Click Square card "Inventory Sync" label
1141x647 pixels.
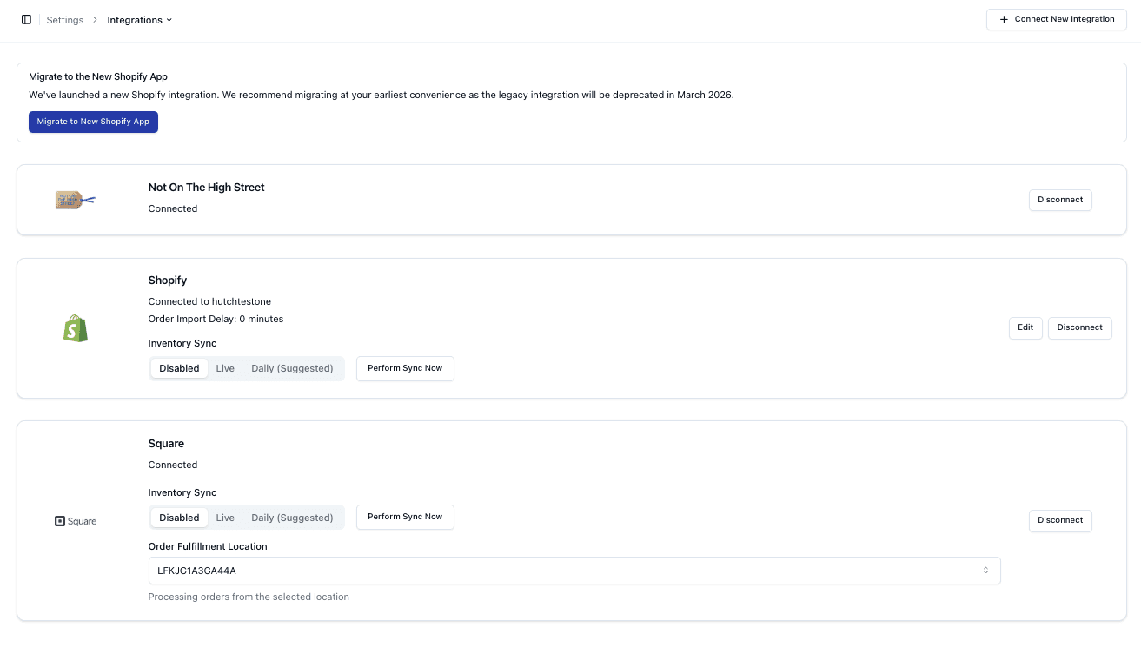click(x=182, y=492)
